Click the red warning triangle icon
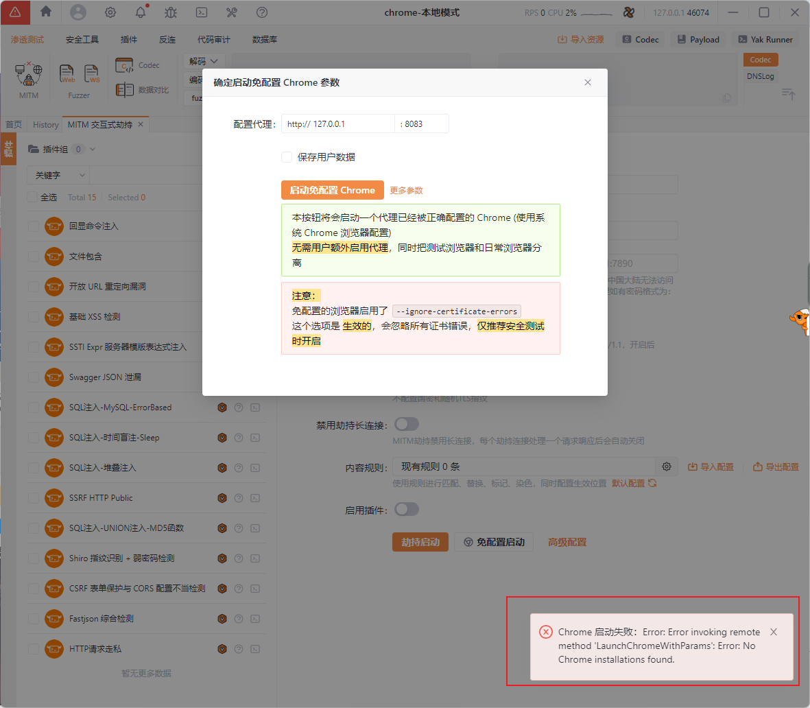This screenshot has height=708, width=810. click(15, 12)
